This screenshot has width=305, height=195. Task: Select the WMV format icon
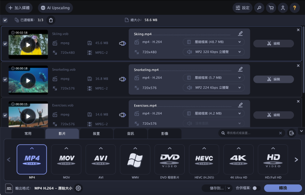(135, 159)
